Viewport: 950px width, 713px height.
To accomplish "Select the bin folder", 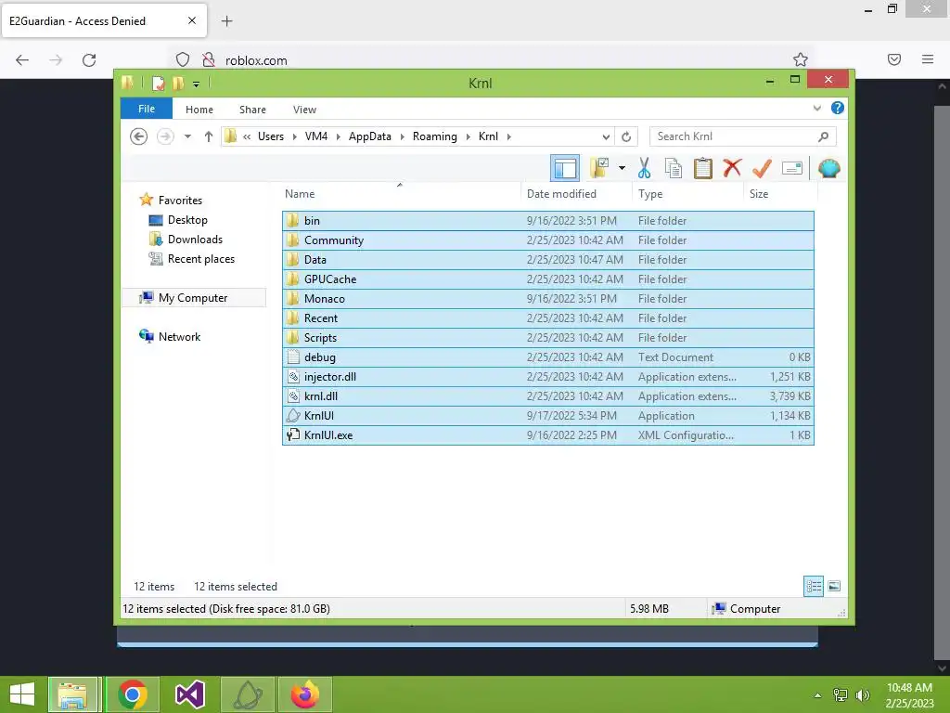I will tap(547, 221).
